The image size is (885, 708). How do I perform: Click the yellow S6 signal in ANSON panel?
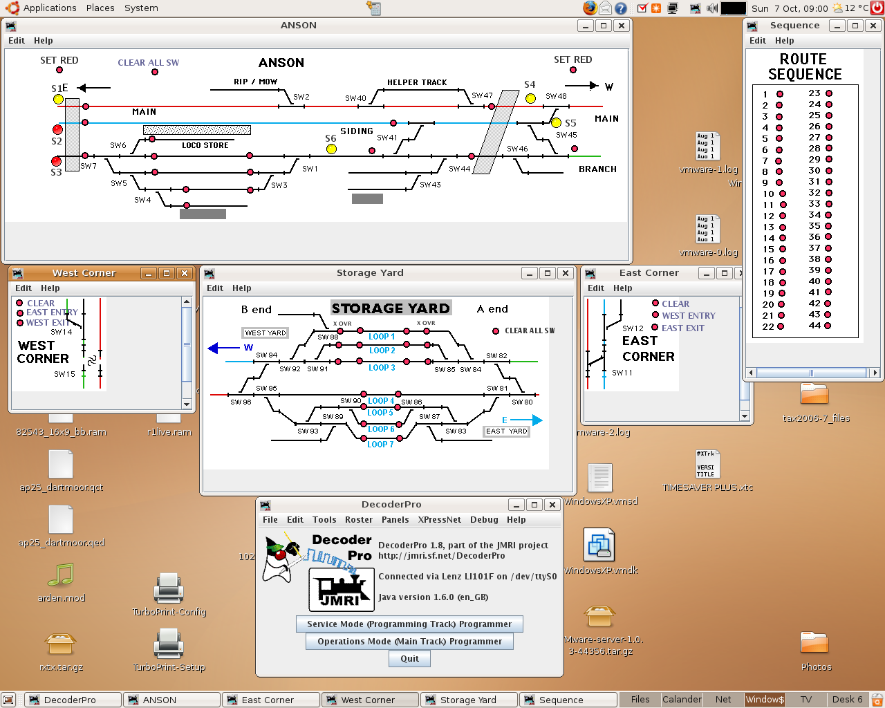tap(330, 148)
